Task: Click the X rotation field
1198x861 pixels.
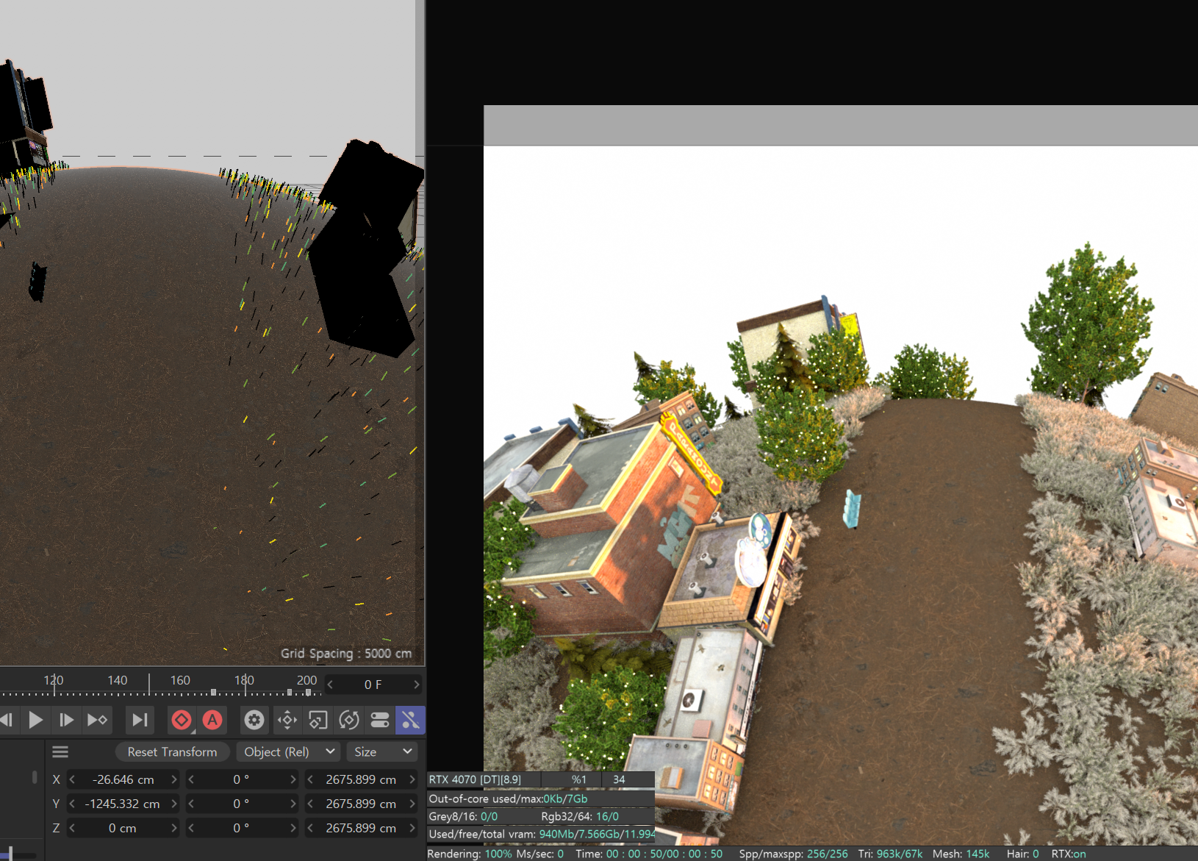Action: [242, 779]
